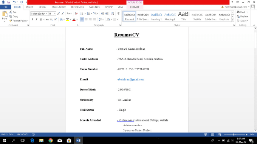Toggle bold formatting
257x144 pixels.
coord(32,20)
